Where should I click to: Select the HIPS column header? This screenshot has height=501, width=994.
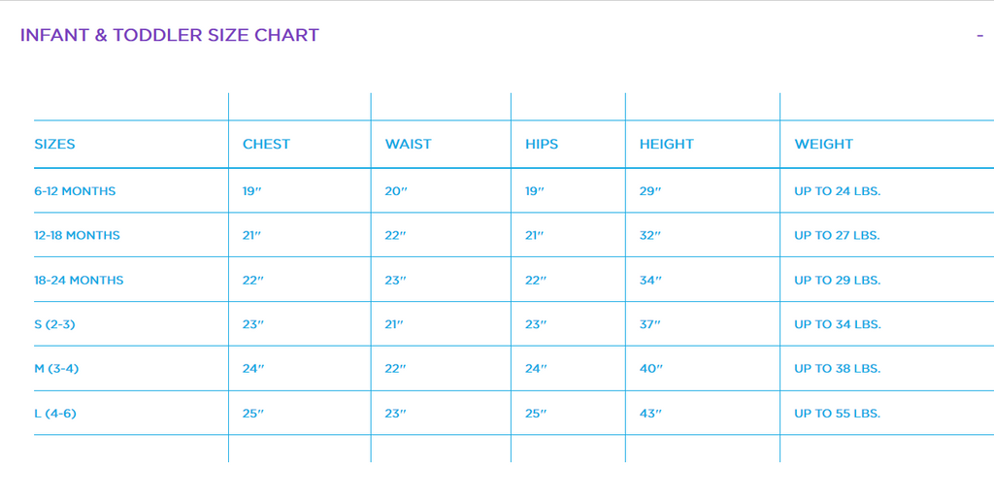(x=543, y=145)
